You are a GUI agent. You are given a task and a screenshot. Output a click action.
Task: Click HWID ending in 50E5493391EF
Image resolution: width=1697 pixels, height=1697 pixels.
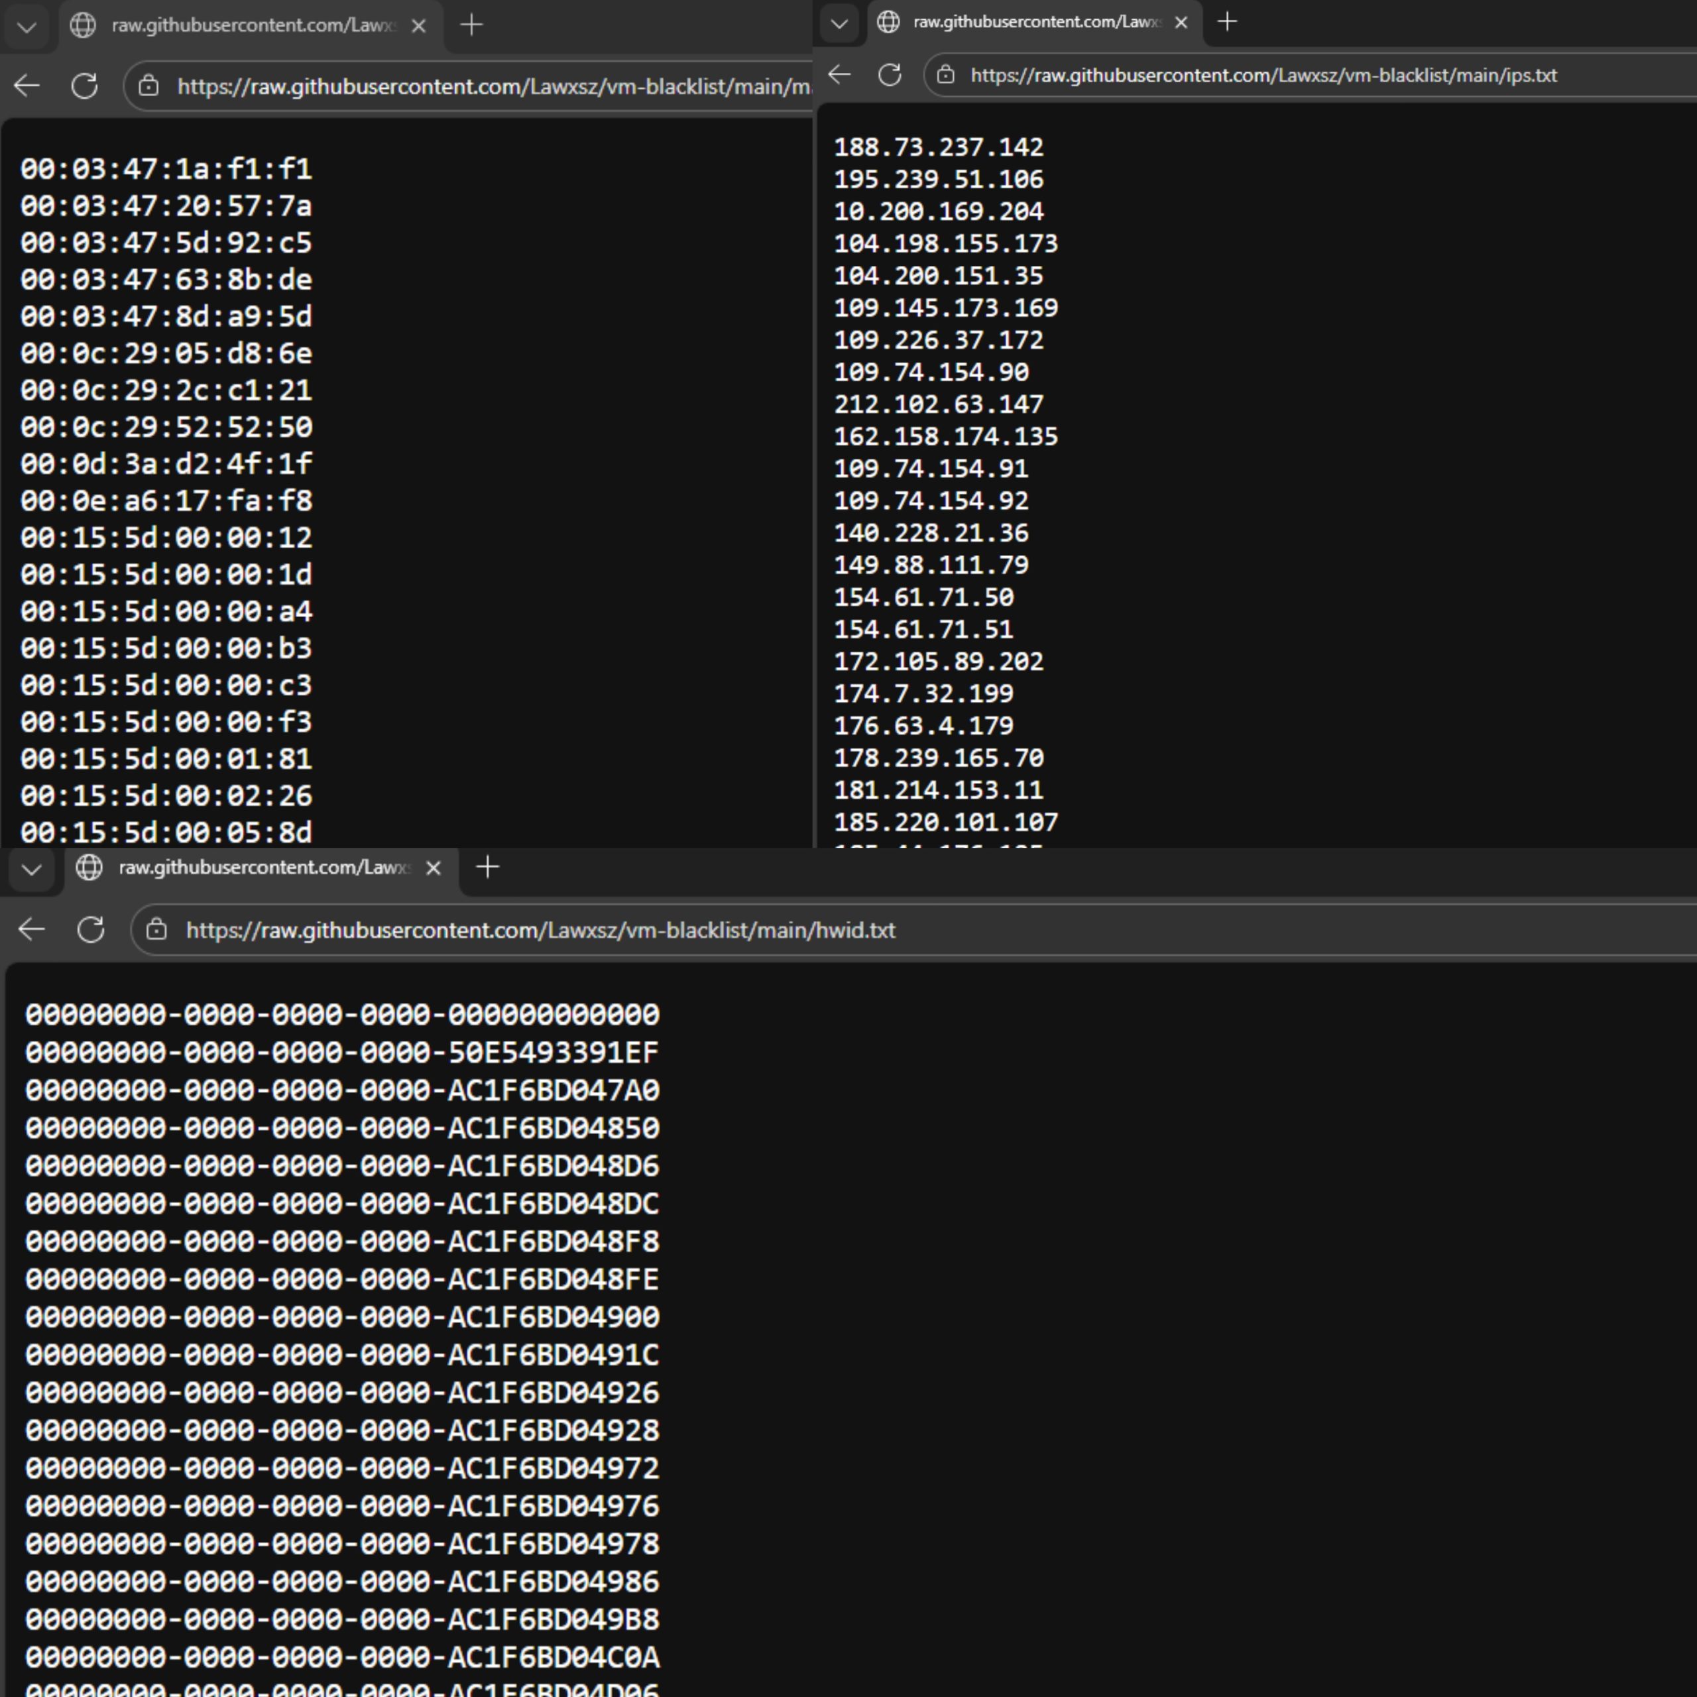(x=343, y=1052)
